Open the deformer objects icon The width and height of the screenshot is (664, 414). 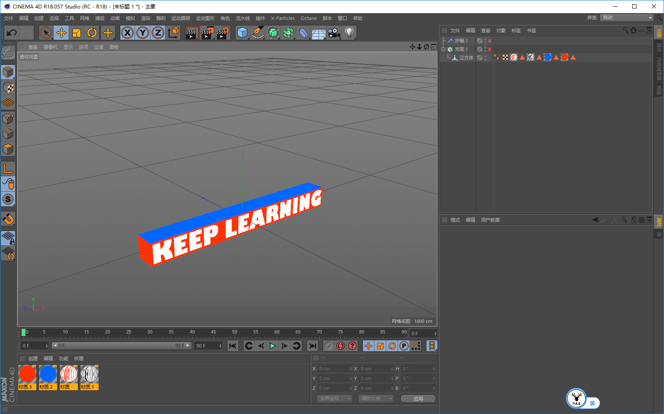304,33
